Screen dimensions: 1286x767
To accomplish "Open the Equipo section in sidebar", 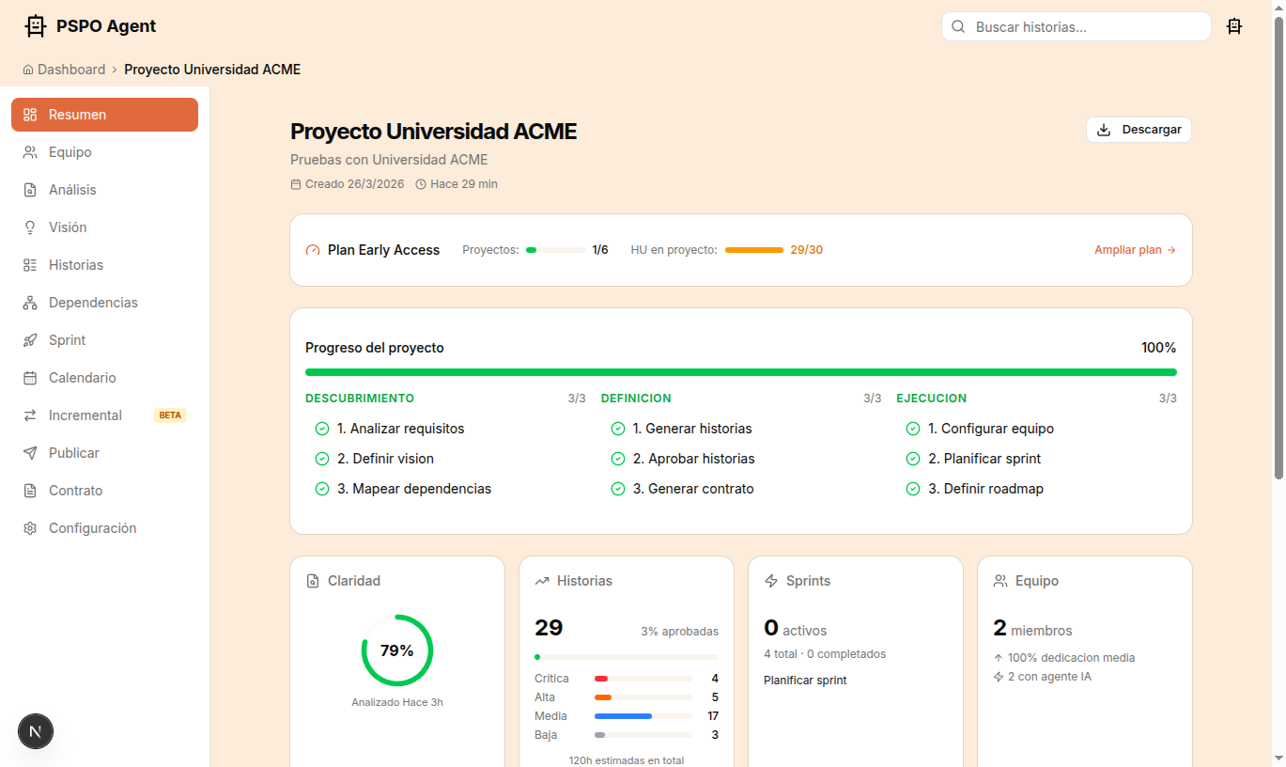I will [70, 152].
